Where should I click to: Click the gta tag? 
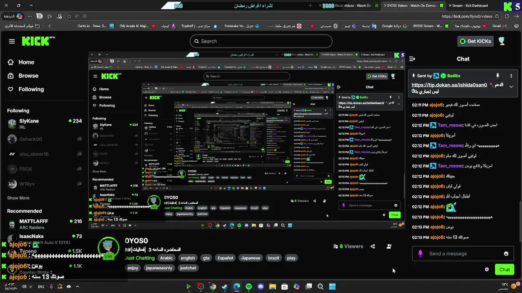click(x=206, y=258)
